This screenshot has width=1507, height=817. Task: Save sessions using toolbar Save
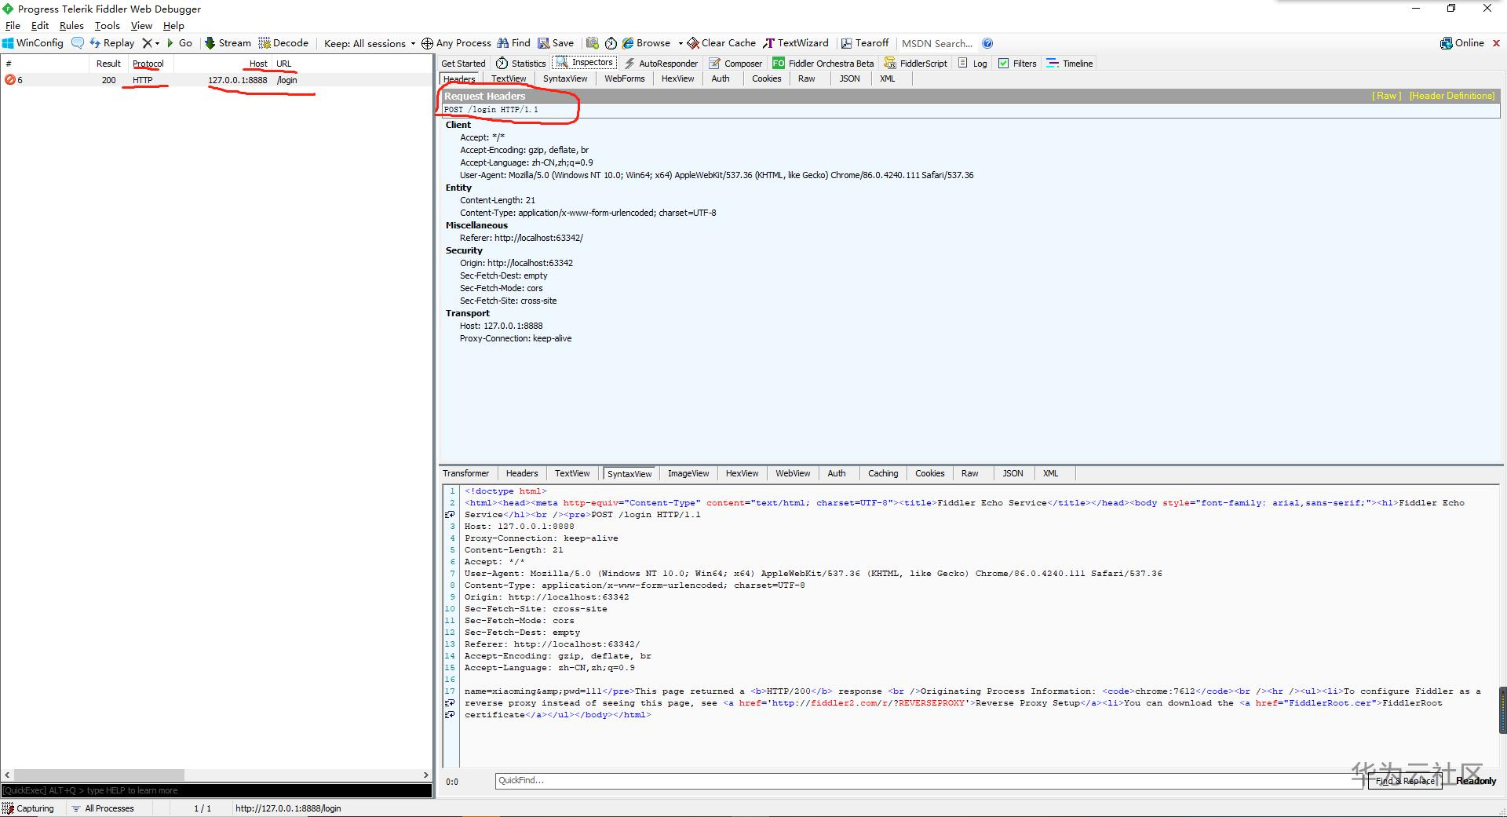click(556, 43)
